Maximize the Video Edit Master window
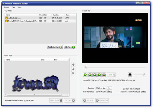 coord(142,3)
